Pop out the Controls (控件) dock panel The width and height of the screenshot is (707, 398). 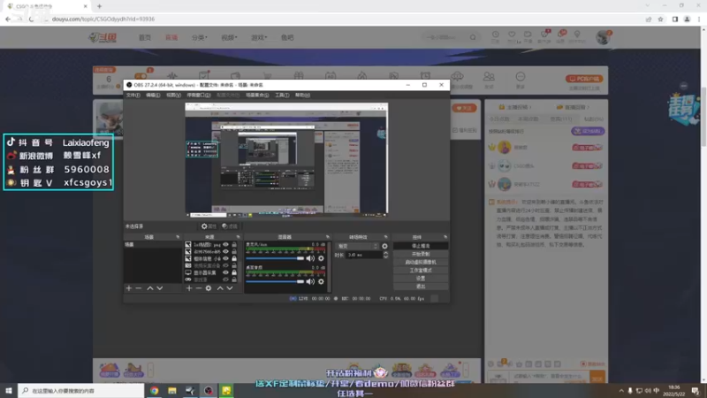(445, 237)
